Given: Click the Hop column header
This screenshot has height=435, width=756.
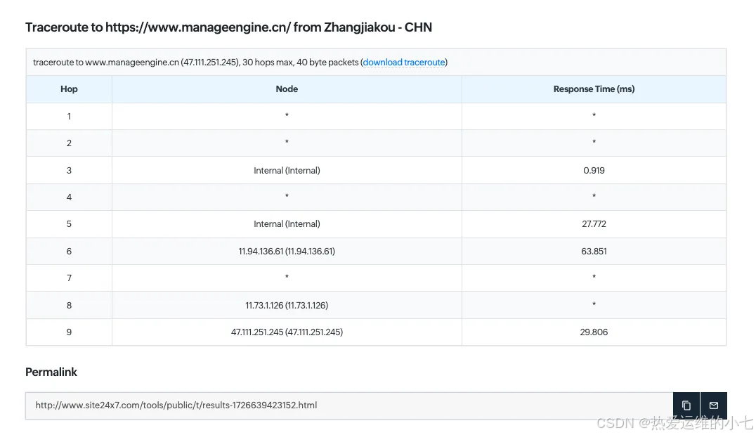Looking at the screenshot, I should tap(69, 89).
